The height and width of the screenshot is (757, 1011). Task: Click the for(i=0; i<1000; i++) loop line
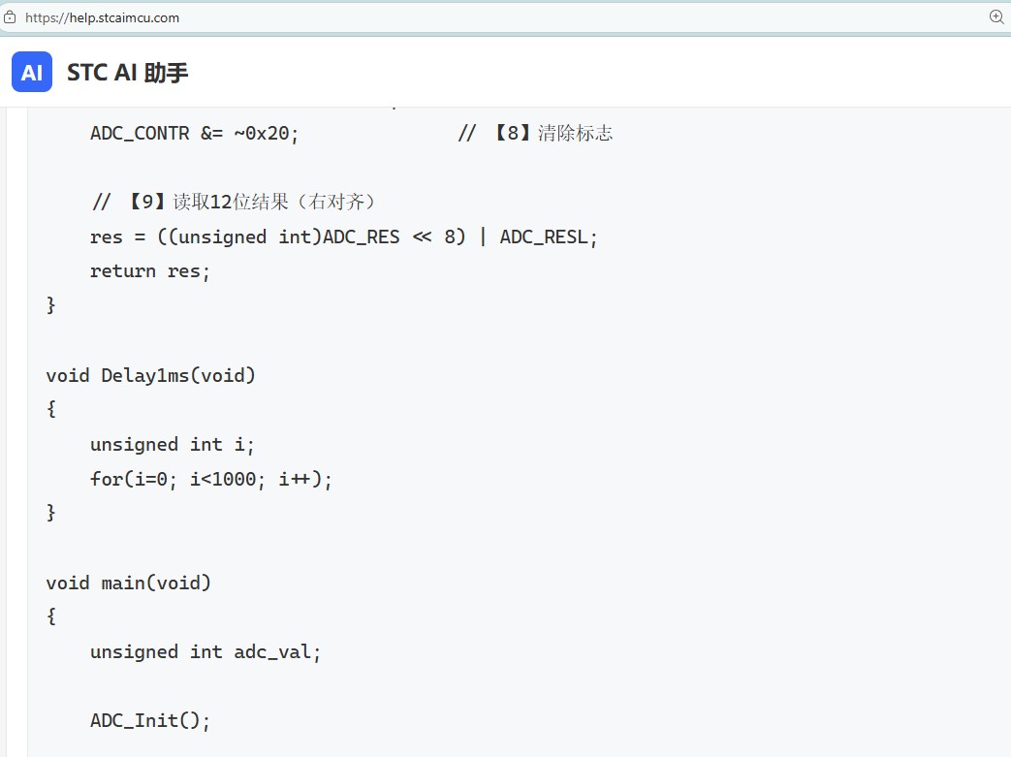[211, 479]
